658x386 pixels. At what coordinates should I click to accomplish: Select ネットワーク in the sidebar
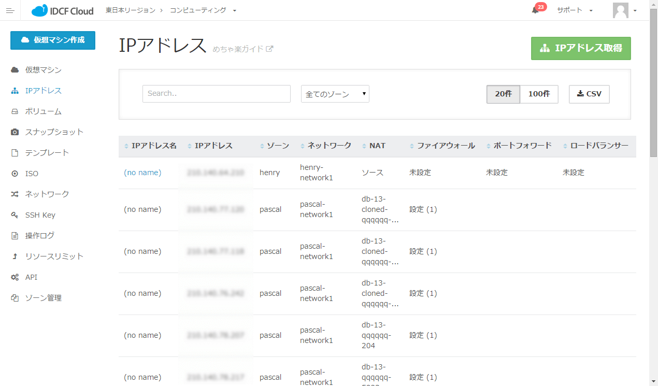pos(47,194)
